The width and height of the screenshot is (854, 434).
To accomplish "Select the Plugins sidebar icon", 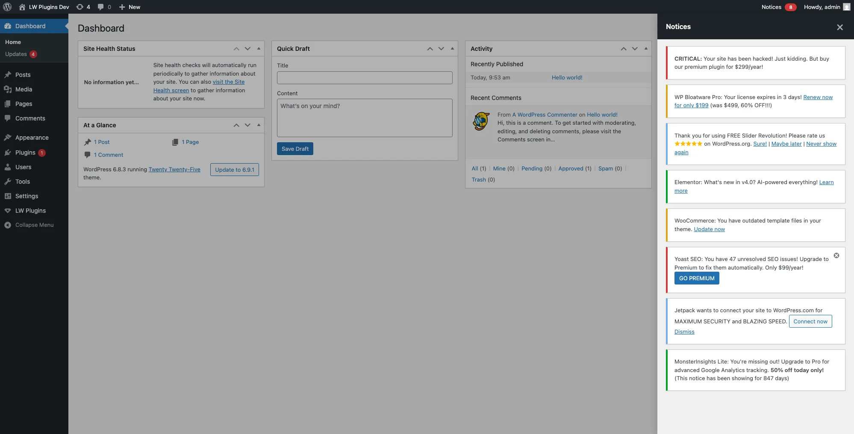I will [x=8, y=152].
